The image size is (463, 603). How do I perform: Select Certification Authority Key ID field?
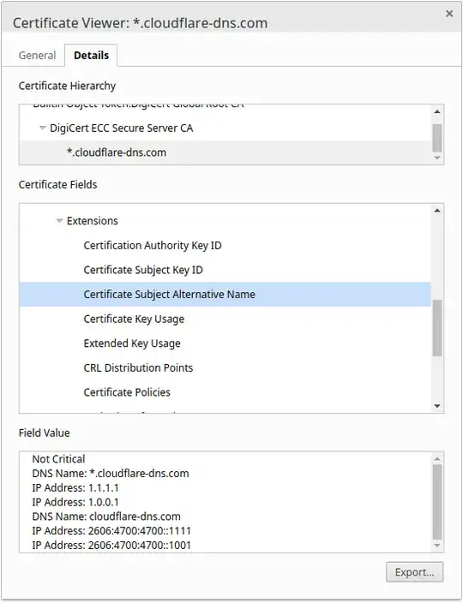click(x=225, y=245)
